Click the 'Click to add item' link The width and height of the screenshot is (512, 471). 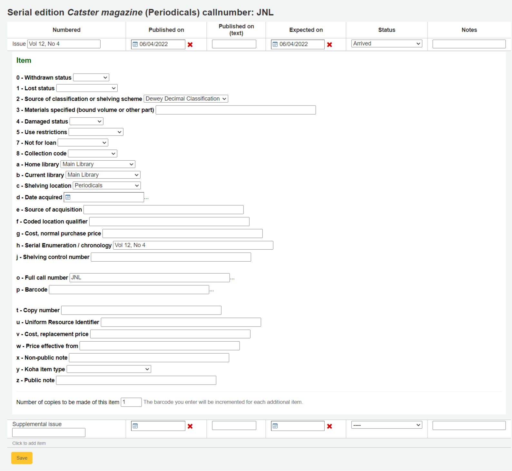[29, 443]
